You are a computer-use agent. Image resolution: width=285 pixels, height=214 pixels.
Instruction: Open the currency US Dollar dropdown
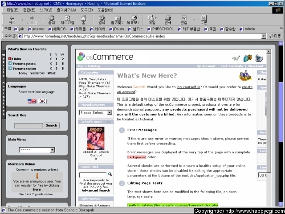[x=262, y=175]
